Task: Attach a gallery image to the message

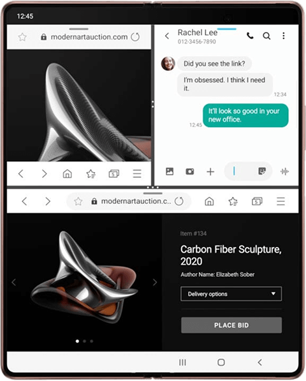Action: point(170,171)
